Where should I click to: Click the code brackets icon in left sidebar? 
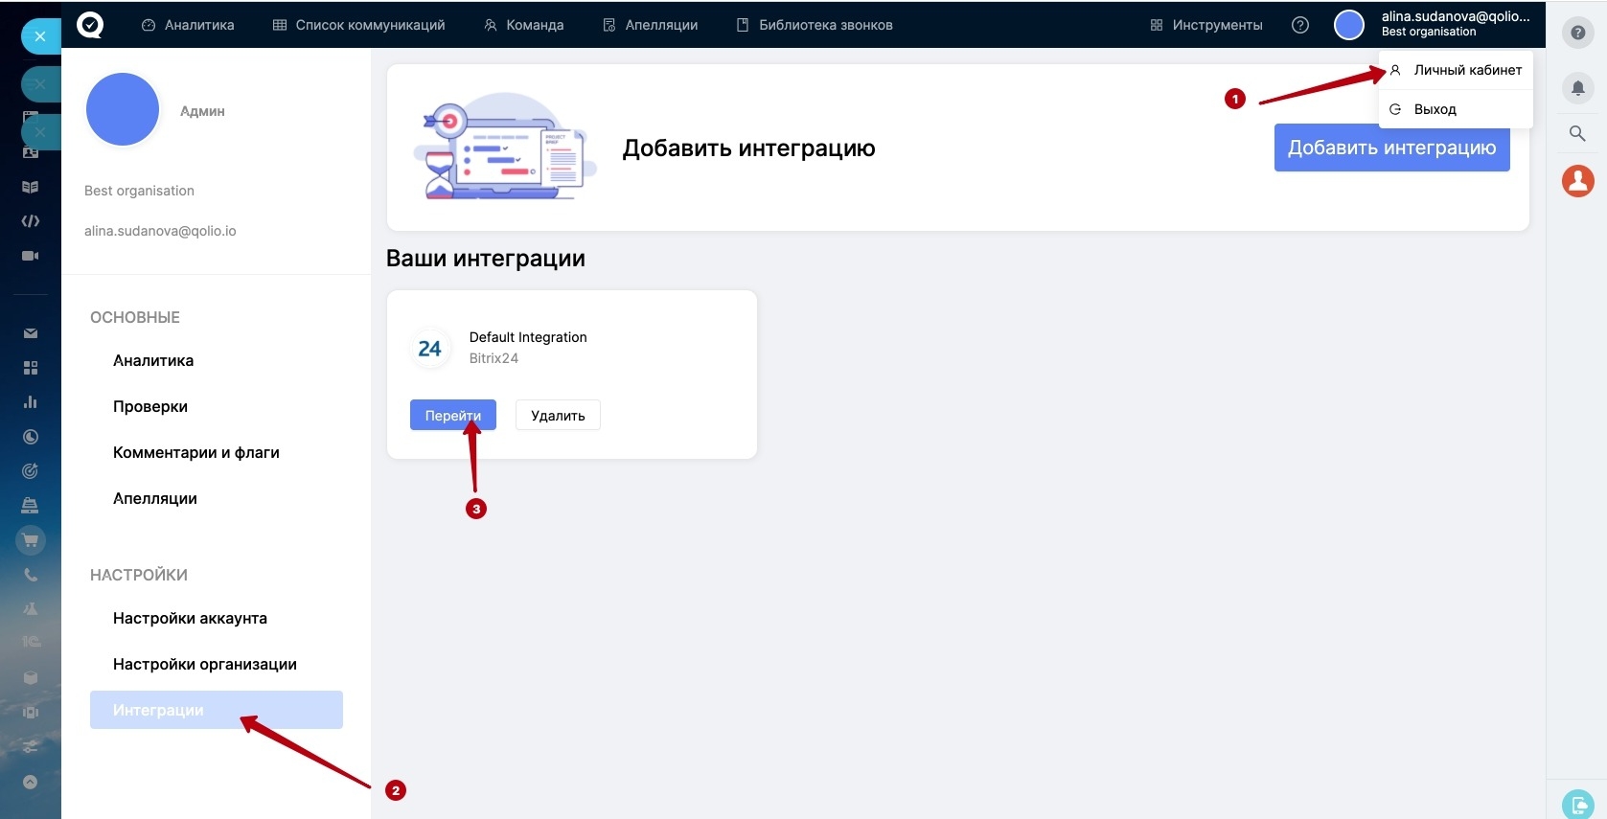31,221
